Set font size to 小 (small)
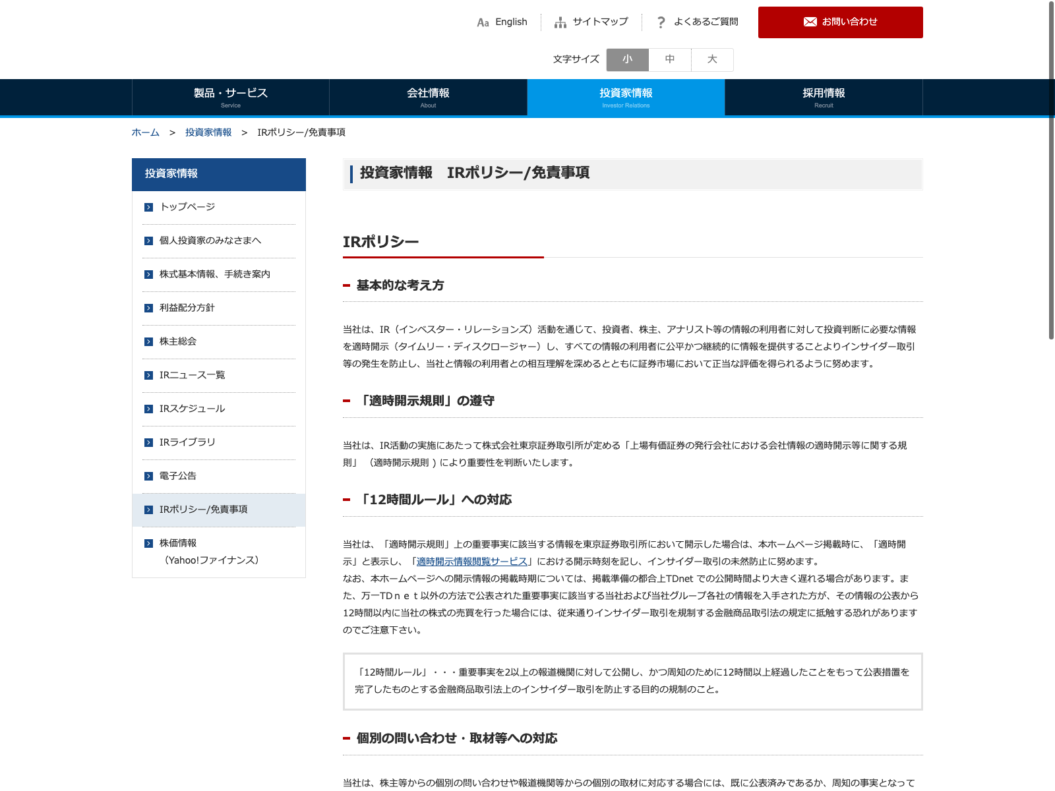Image resolution: width=1055 pixels, height=791 pixels. tap(628, 59)
